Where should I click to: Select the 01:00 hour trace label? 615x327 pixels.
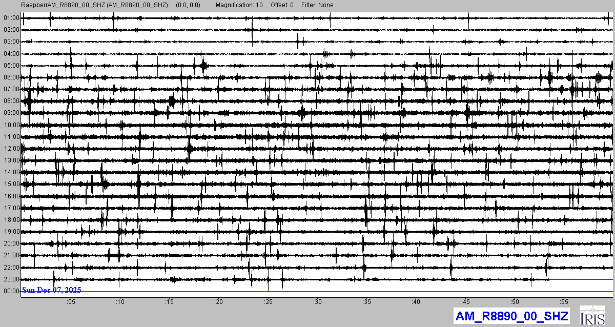point(11,18)
